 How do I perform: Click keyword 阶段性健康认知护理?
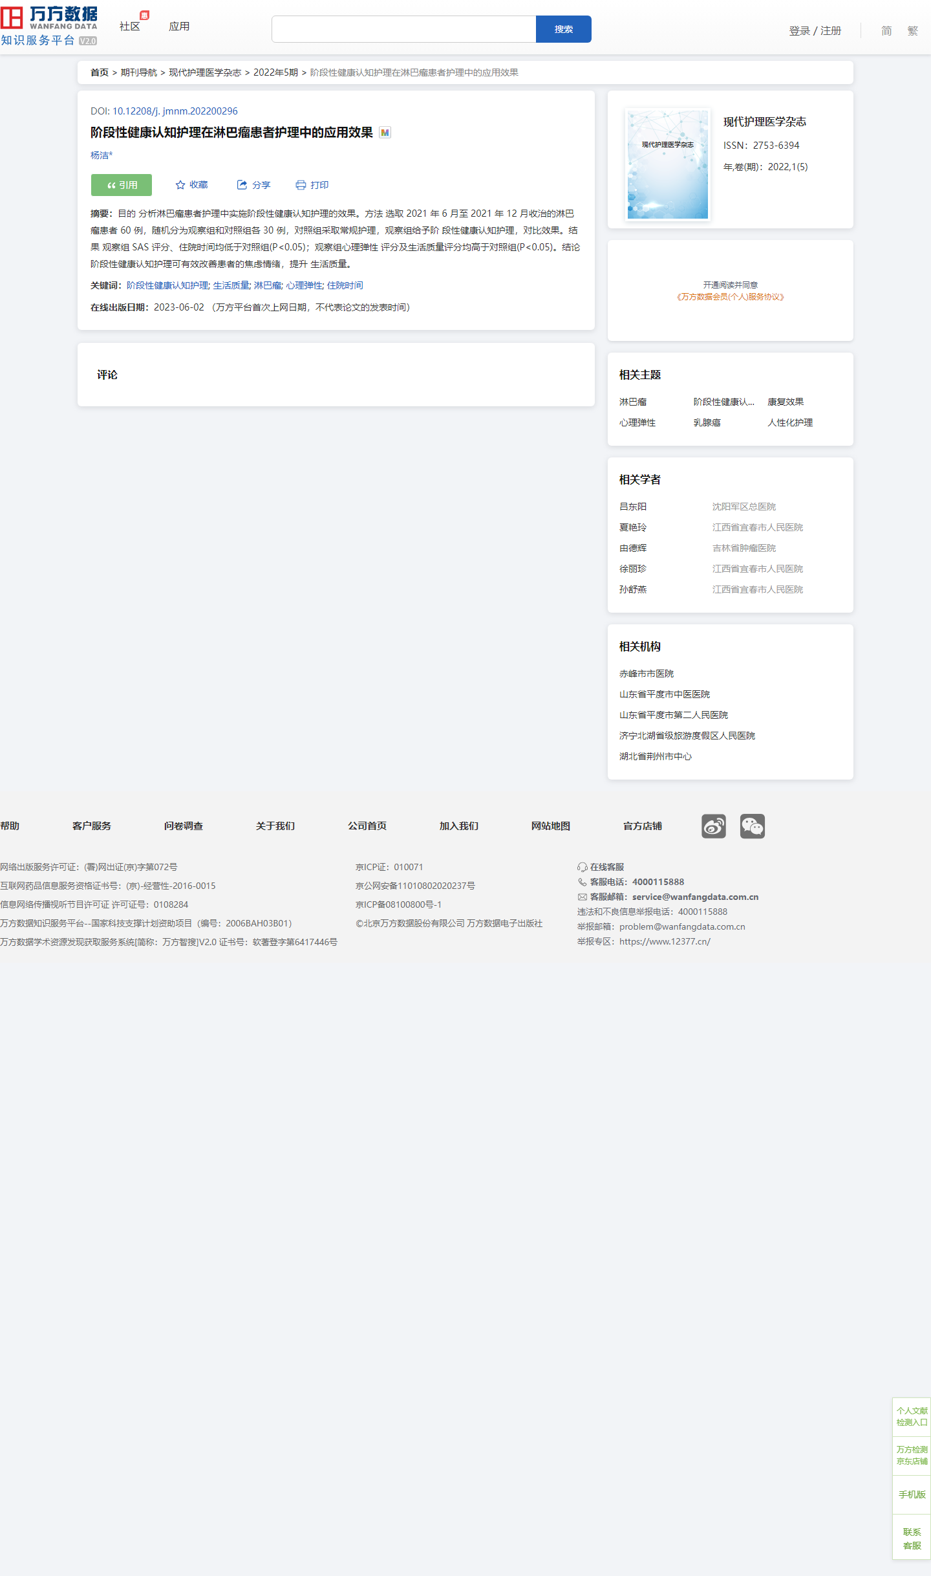coord(167,285)
